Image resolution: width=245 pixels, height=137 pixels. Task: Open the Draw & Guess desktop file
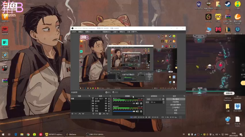(238, 121)
